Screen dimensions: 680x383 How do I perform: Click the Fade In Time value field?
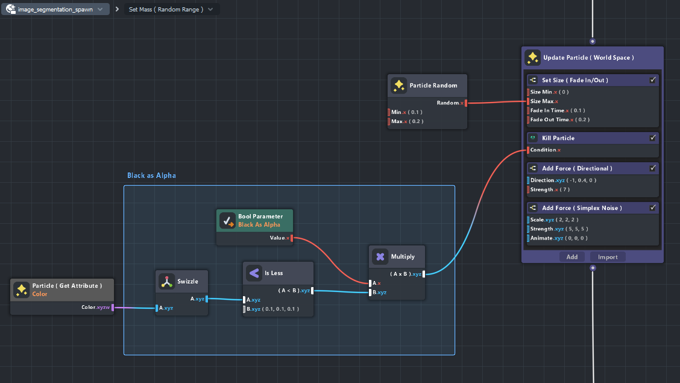pos(577,110)
